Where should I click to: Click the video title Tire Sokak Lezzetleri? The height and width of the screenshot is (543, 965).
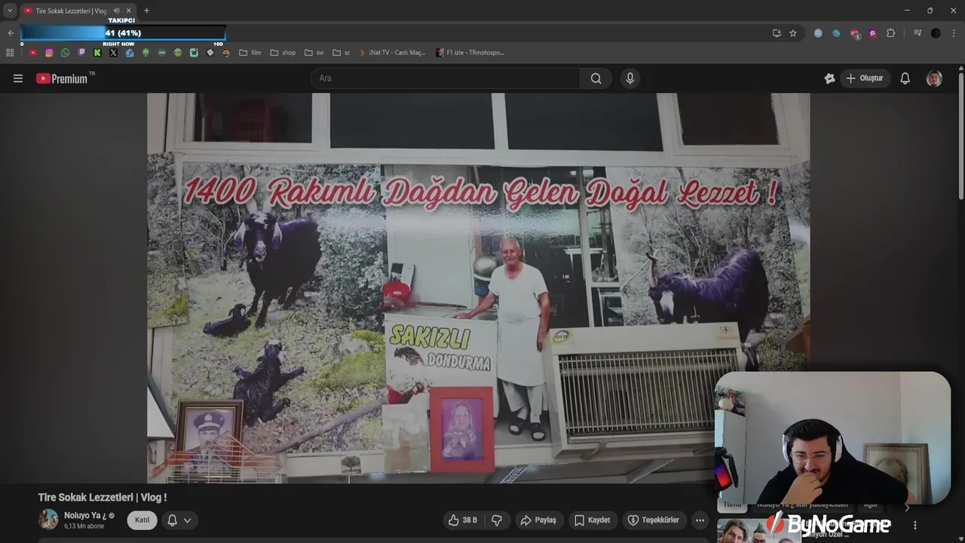[x=103, y=497]
